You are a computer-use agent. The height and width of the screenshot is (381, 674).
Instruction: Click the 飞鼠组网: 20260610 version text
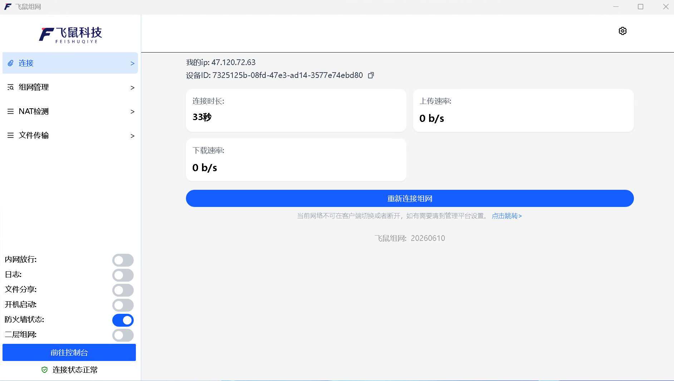pyautogui.click(x=410, y=238)
